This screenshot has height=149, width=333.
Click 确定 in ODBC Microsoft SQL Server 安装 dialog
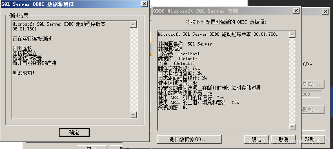click(256, 139)
